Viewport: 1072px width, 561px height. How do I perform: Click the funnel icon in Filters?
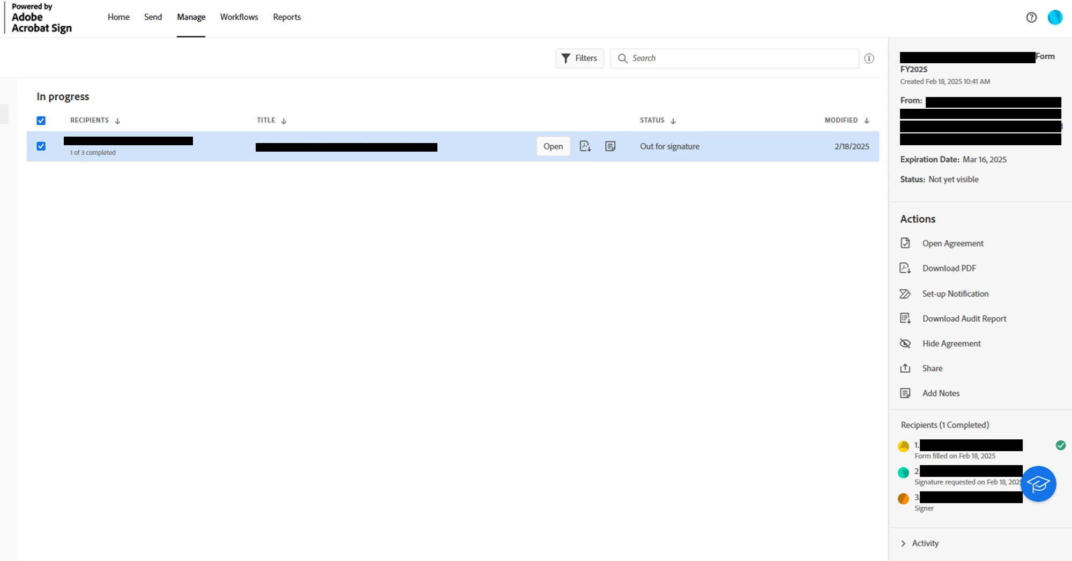pyautogui.click(x=565, y=58)
